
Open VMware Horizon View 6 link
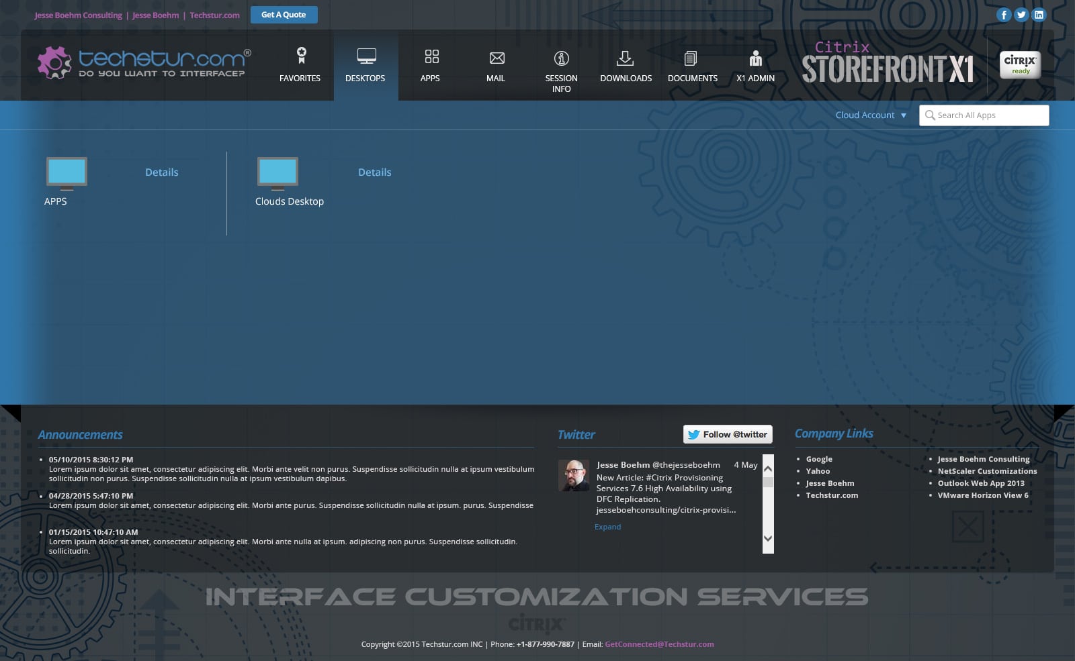(983, 495)
